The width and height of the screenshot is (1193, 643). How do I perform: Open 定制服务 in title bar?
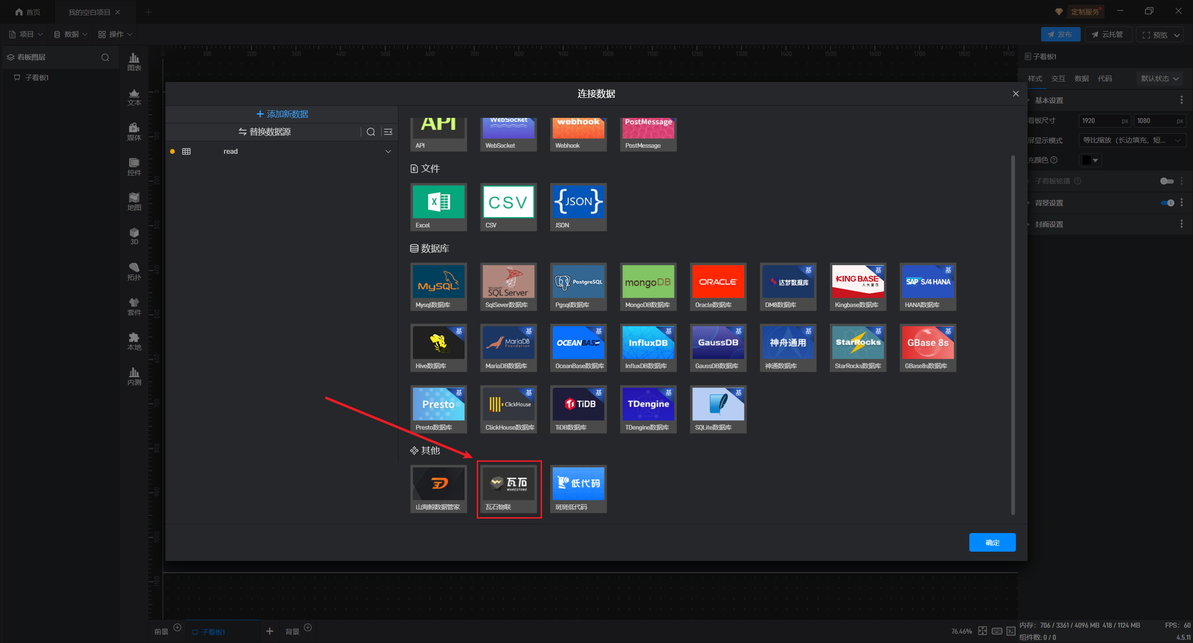pyautogui.click(x=1084, y=12)
